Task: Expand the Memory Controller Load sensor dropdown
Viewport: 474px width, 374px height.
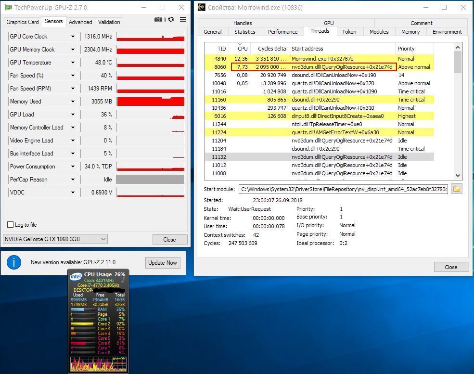Action: point(73,128)
